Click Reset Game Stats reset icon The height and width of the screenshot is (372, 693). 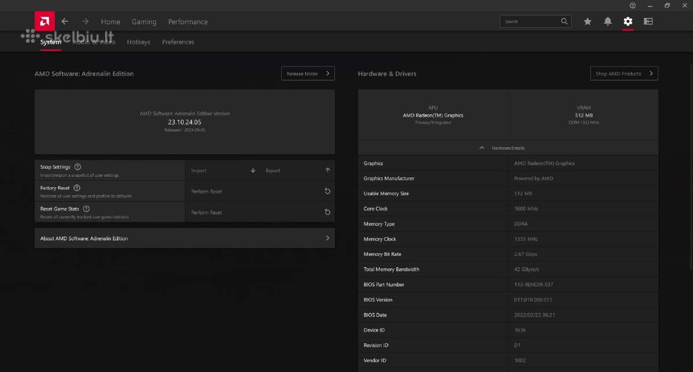click(327, 212)
